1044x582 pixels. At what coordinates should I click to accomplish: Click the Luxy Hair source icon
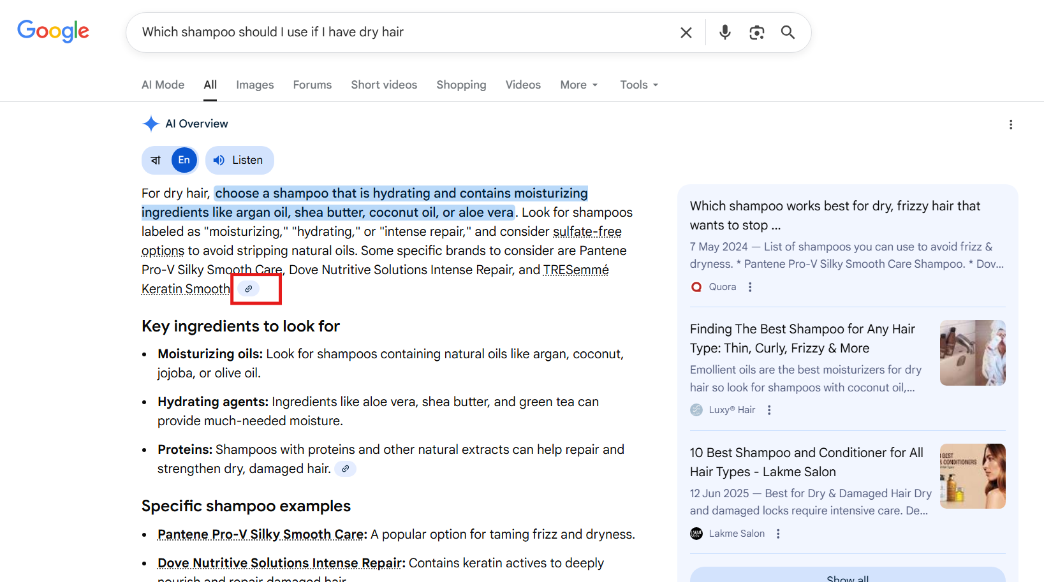696,410
